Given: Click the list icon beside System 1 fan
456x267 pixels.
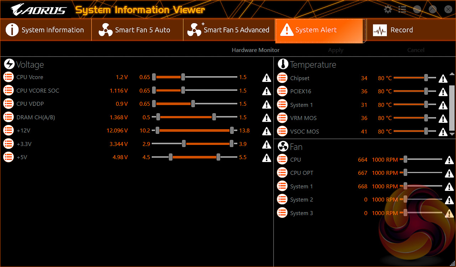Looking at the screenshot, I should pyautogui.click(x=282, y=187).
